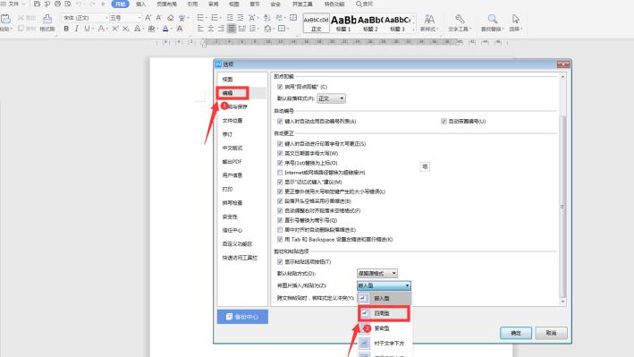Open insert/paste picture as dropdown (Z)
Screen dimensions: 634x357
384,285
